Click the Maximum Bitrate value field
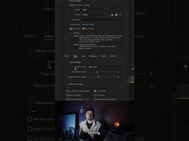Viewport: 189px width, 141px height. (x=118, y=77)
